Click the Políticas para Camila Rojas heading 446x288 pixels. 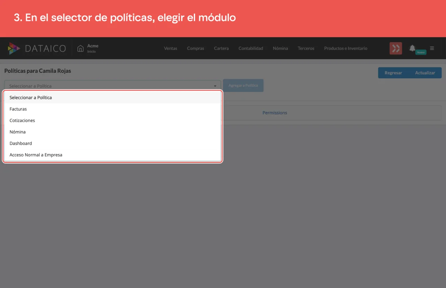[x=38, y=71]
